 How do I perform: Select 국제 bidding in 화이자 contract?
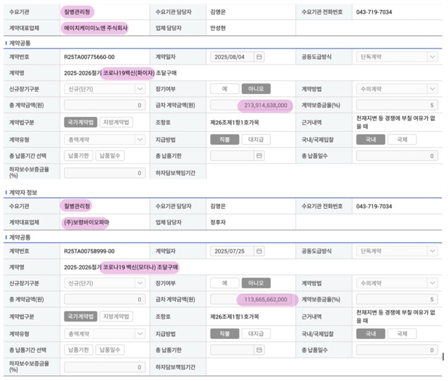click(402, 140)
